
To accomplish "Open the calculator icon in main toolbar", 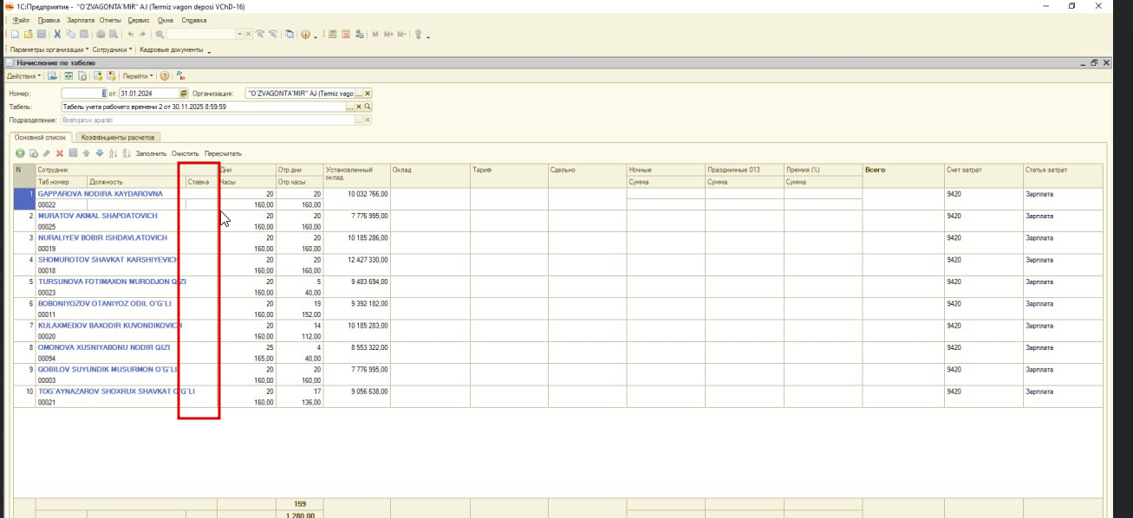I will 333,35.
